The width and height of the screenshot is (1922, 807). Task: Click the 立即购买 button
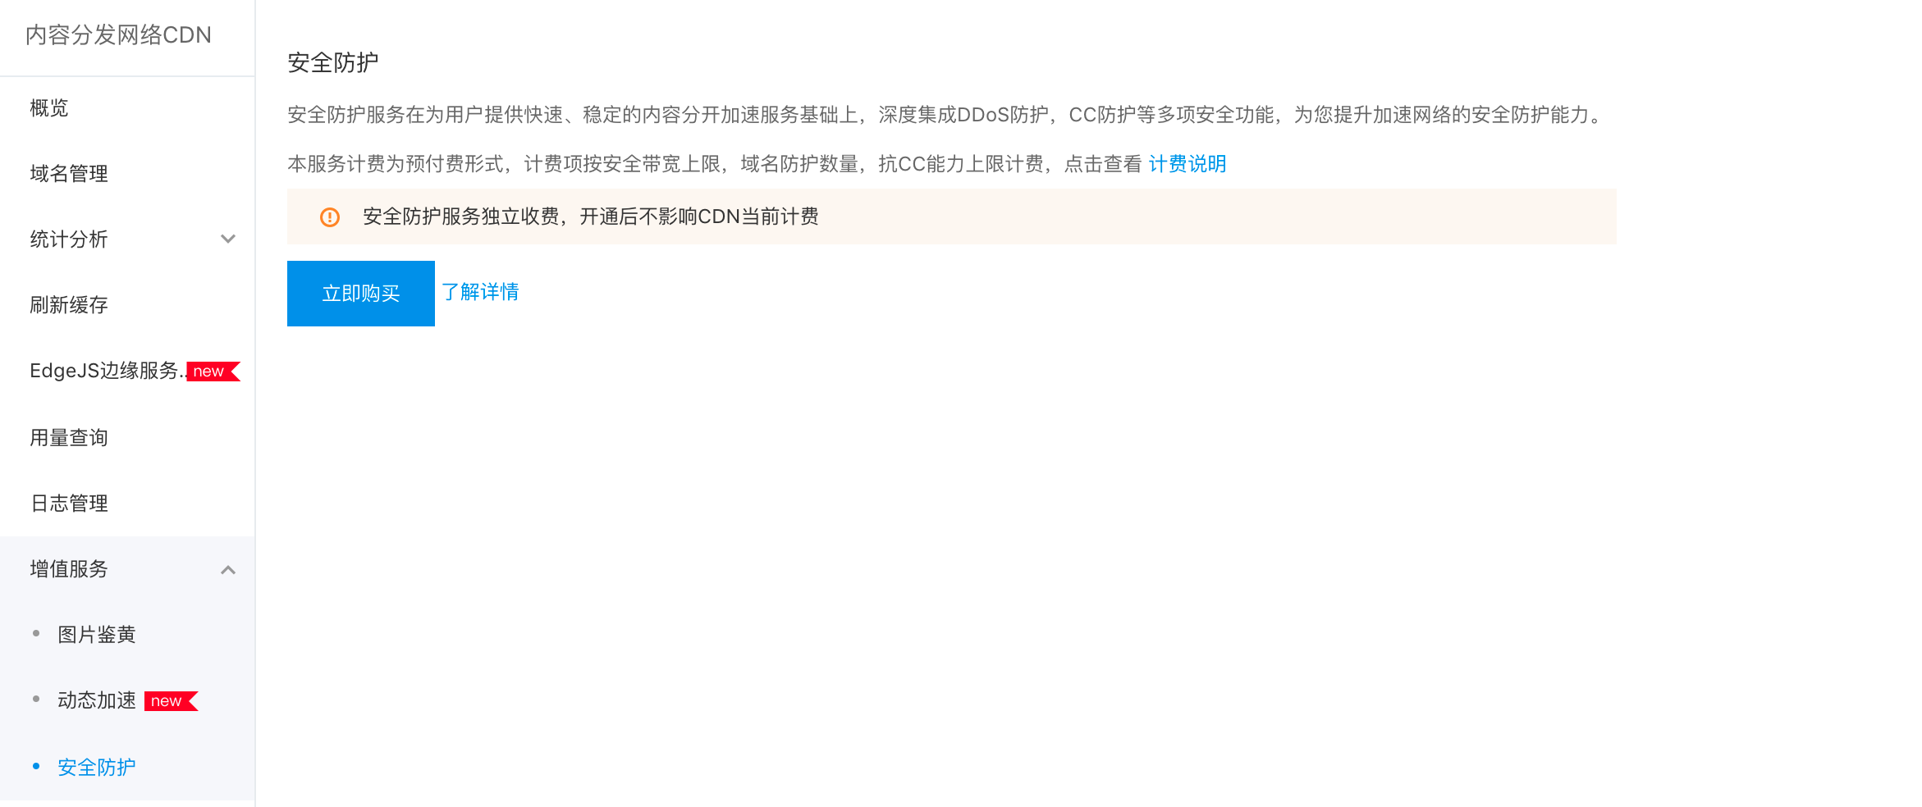[361, 294]
